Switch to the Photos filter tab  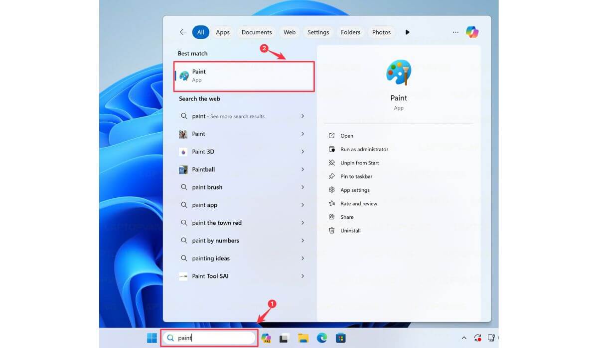(x=381, y=32)
